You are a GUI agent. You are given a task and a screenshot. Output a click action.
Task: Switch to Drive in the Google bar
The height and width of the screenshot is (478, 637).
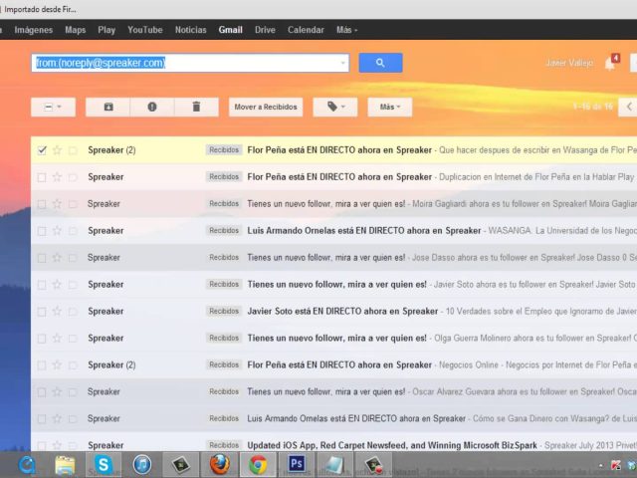coord(265,30)
